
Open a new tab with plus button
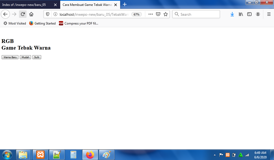pyautogui.click(x=125, y=4)
